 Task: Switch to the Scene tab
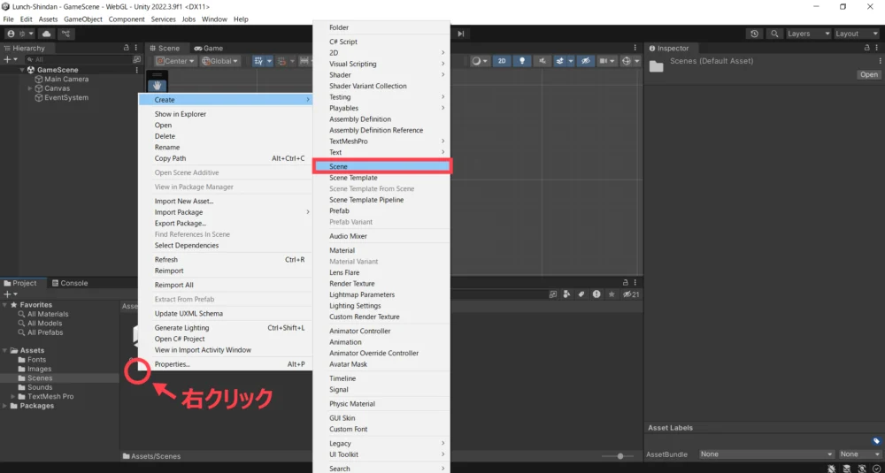[165, 48]
